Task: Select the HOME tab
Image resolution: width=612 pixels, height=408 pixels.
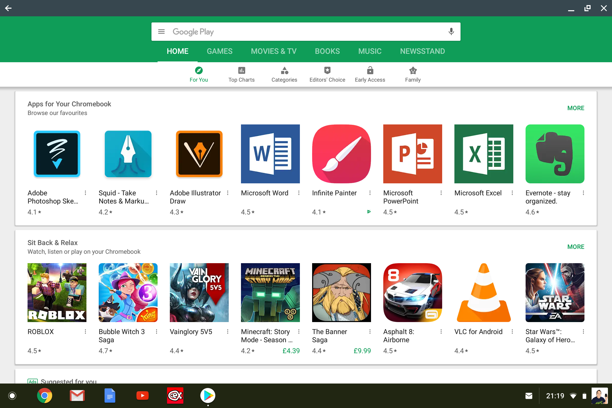Action: point(177,51)
